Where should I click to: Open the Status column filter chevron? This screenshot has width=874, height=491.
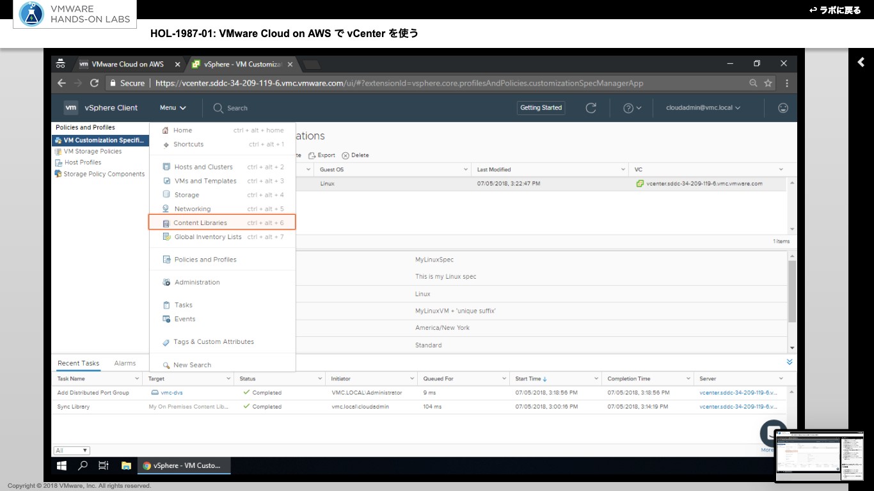(319, 378)
